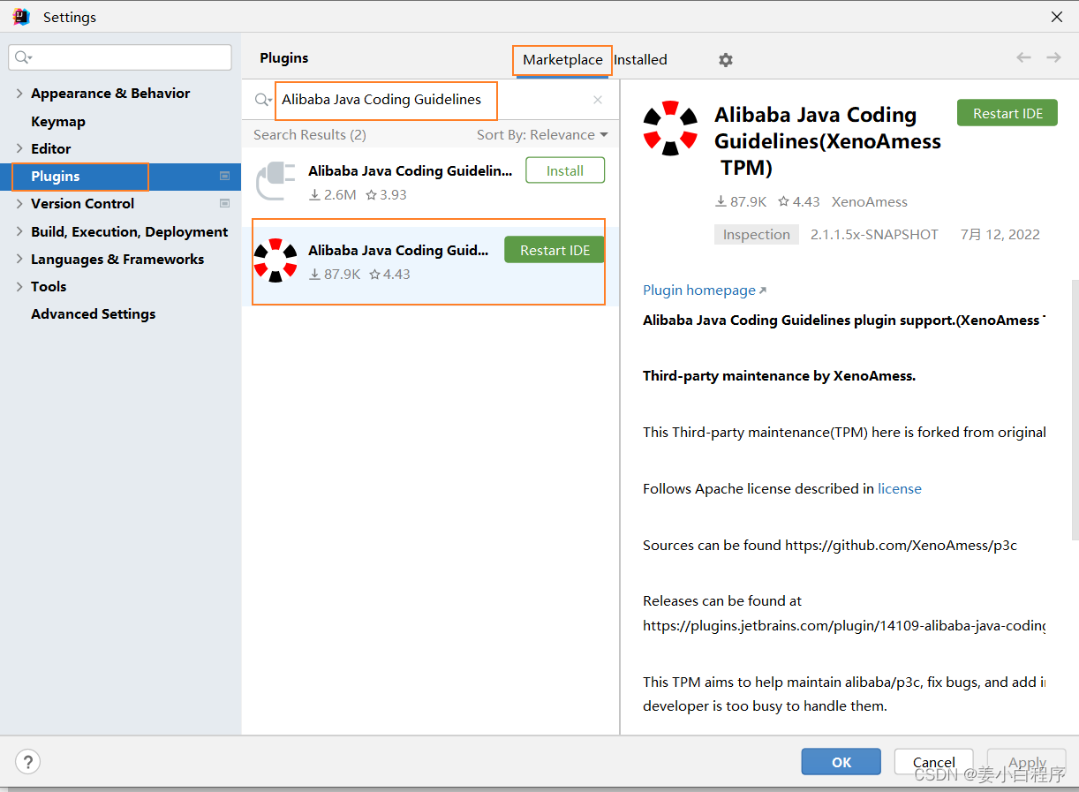This screenshot has width=1079, height=792.
Task: Click the XenoAmess vendor name
Action: [870, 202]
